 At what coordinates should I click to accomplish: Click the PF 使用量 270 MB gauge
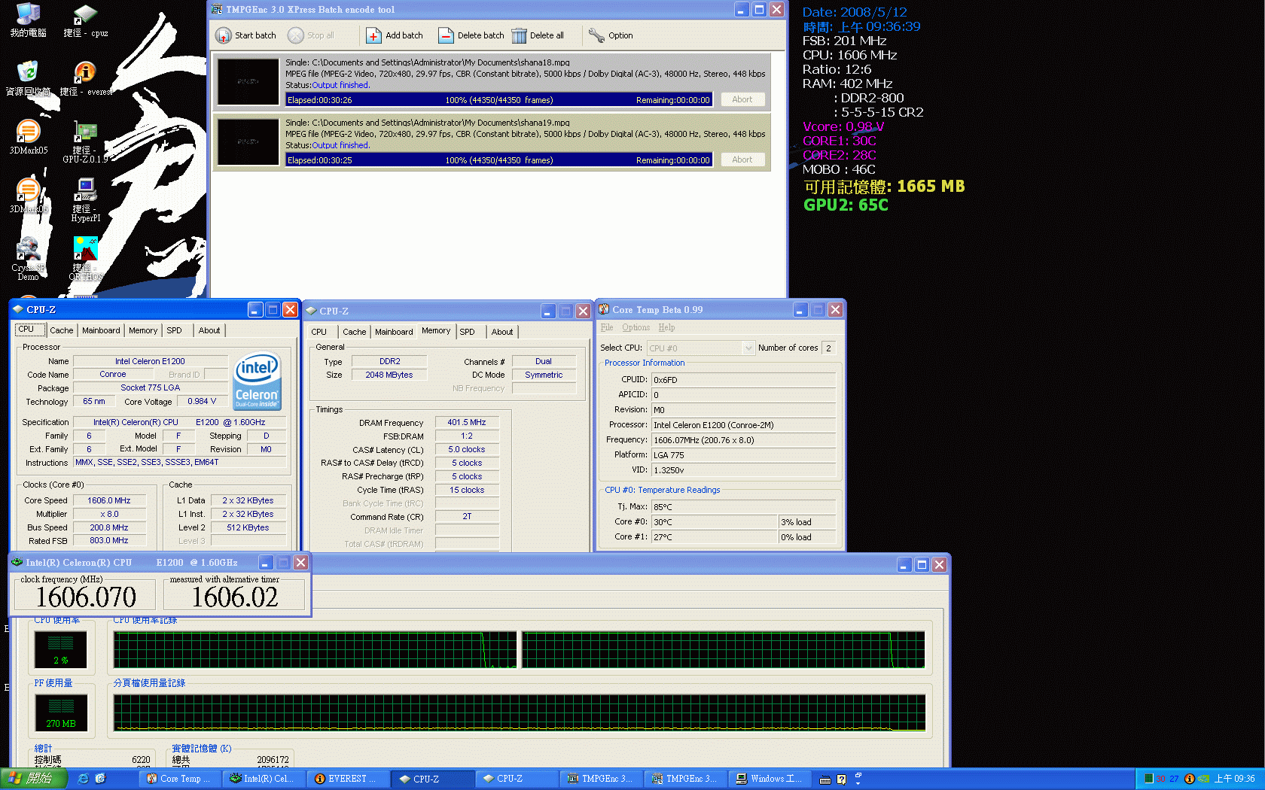pos(61,713)
